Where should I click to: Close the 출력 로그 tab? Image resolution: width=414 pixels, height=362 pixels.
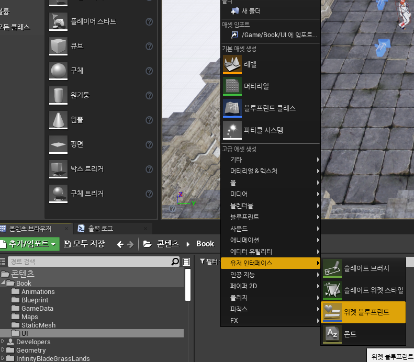(146, 229)
